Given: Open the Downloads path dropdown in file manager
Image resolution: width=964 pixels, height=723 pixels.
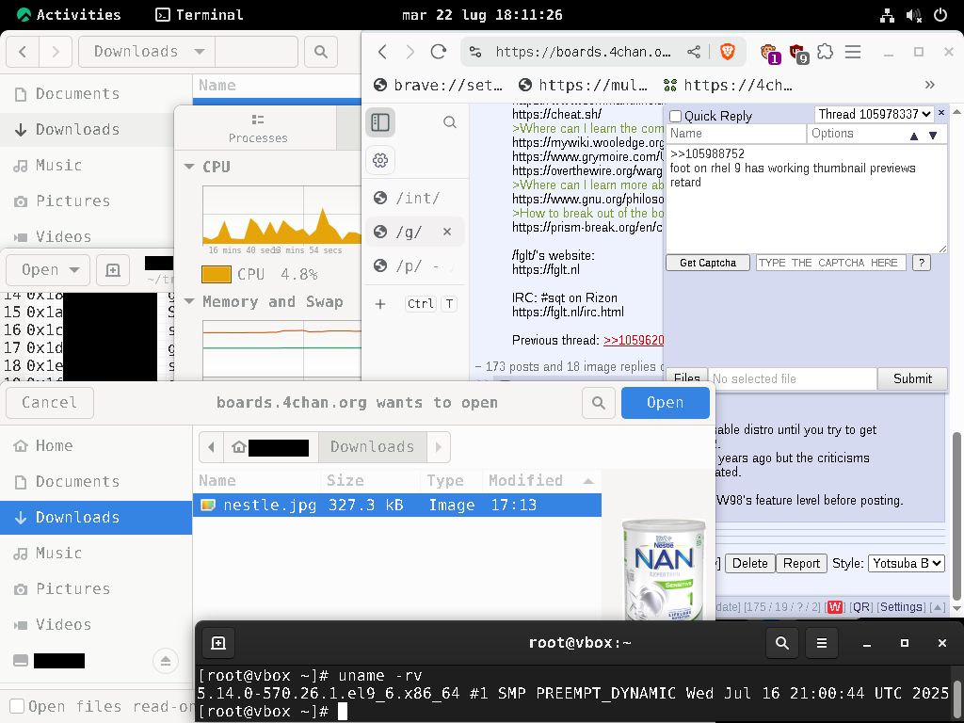Looking at the screenshot, I should pyautogui.click(x=148, y=52).
